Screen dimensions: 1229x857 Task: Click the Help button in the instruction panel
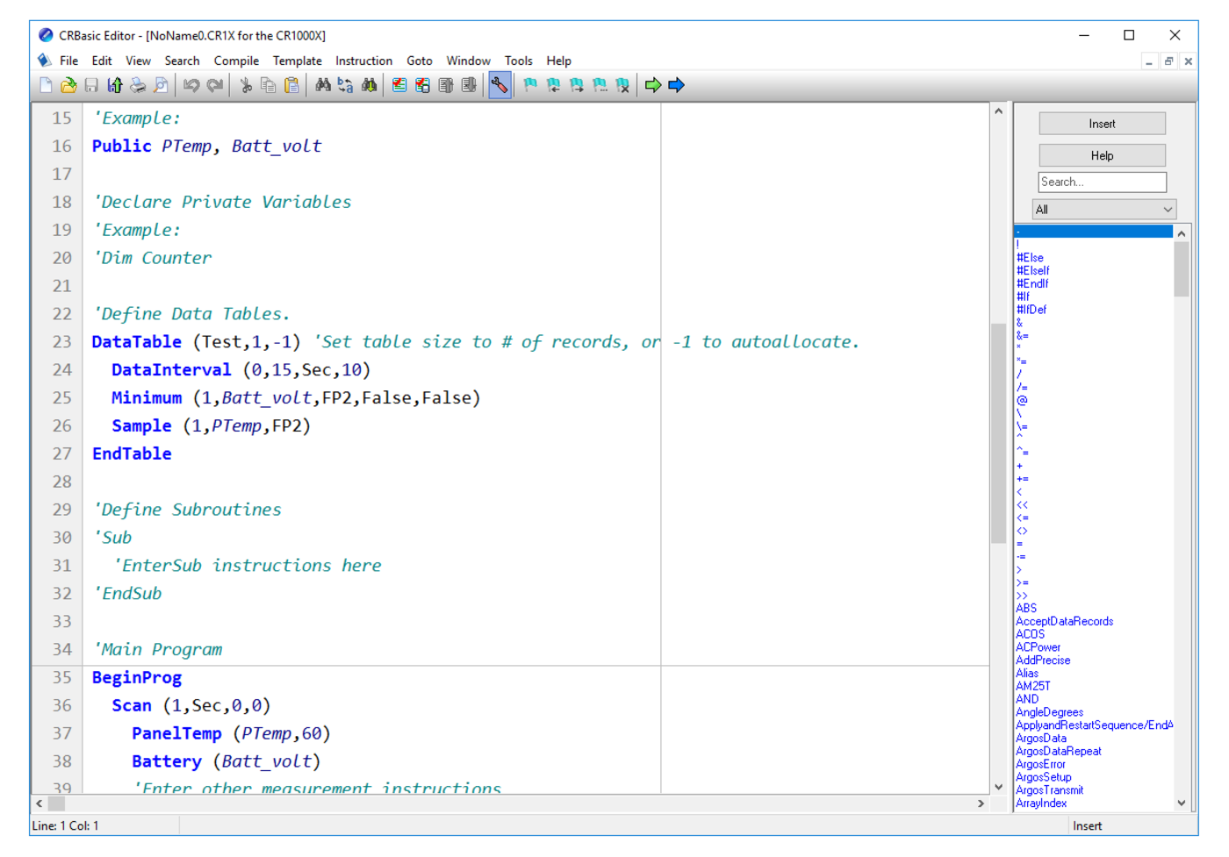pyautogui.click(x=1103, y=155)
